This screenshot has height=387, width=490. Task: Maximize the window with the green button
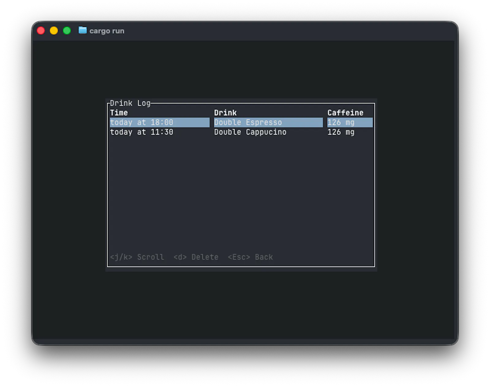pyautogui.click(x=67, y=31)
